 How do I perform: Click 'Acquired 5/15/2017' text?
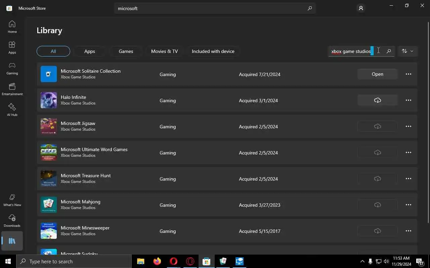260,231
